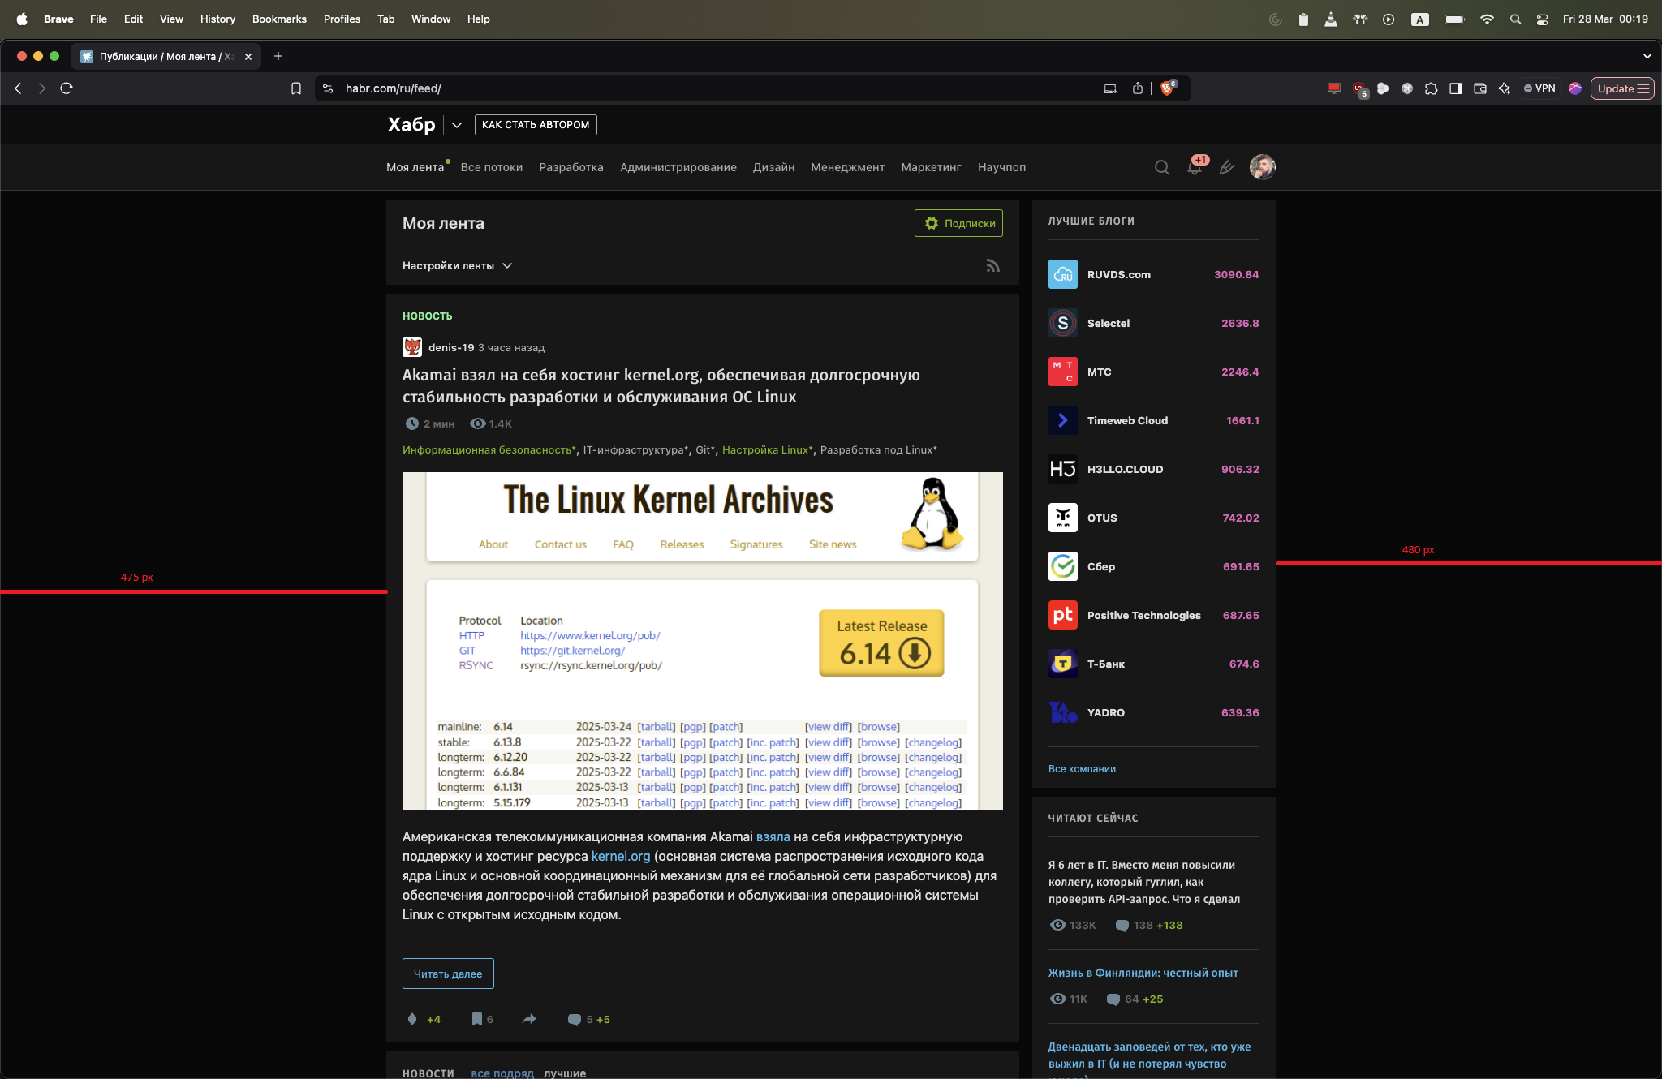Bookmark this page in address bar
This screenshot has width=1662, height=1079.
click(x=296, y=88)
